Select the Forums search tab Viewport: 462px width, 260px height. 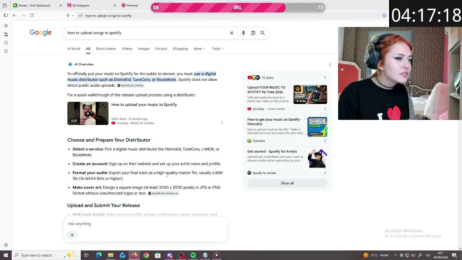[x=161, y=49]
